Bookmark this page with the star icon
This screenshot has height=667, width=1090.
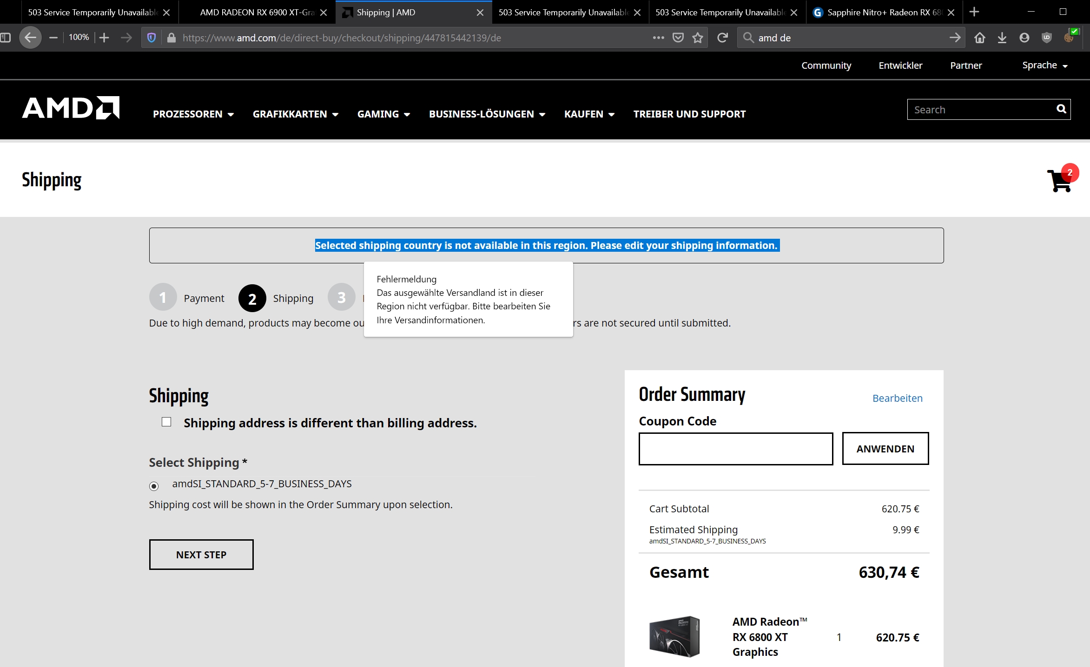697,38
